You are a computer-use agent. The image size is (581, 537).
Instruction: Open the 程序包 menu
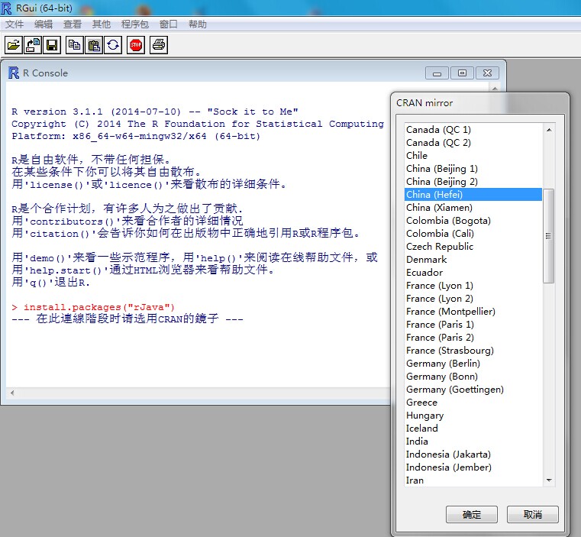tap(135, 24)
